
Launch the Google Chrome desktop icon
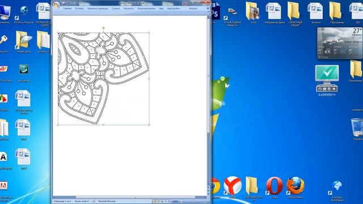(x=216, y=186)
